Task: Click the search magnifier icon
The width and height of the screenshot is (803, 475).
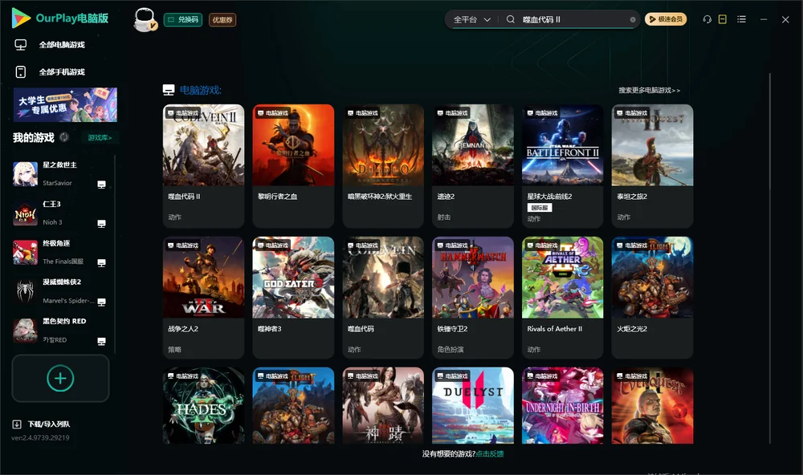Action: click(x=511, y=19)
